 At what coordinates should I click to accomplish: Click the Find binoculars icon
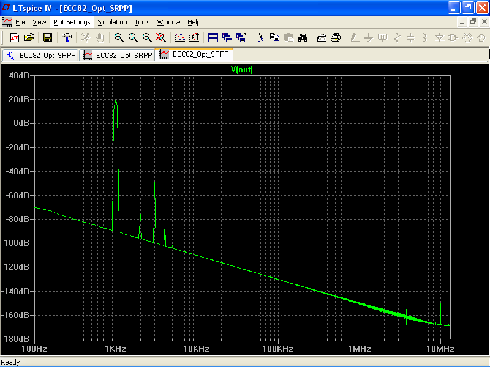coord(303,38)
